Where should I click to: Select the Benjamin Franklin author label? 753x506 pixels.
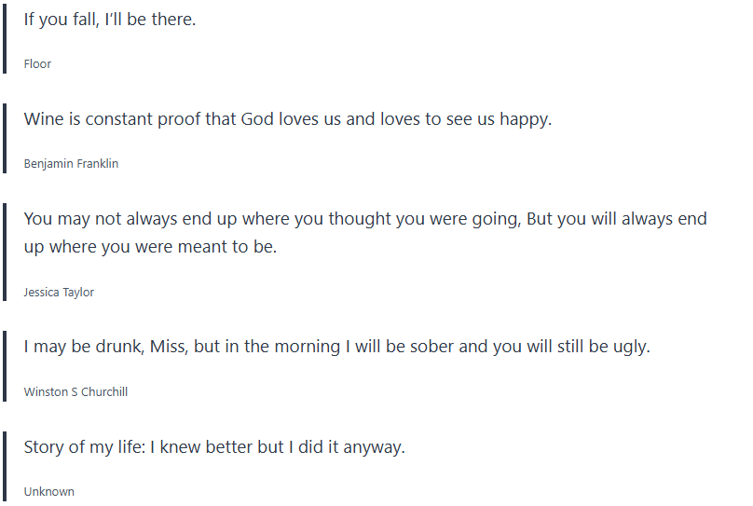(71, 164)
